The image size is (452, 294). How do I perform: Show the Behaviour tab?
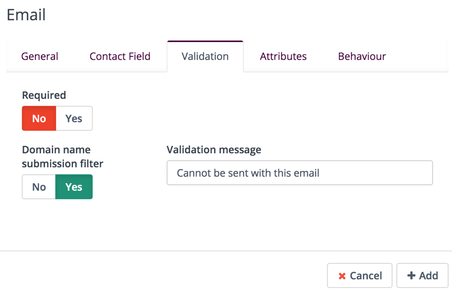point(362,57)
